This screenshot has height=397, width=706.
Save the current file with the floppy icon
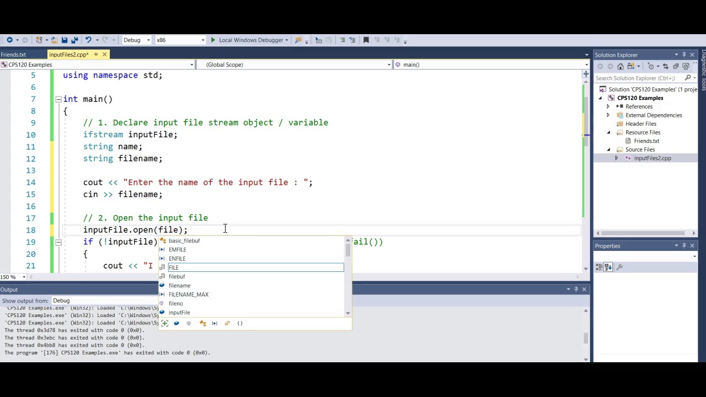tap(65, 40)
